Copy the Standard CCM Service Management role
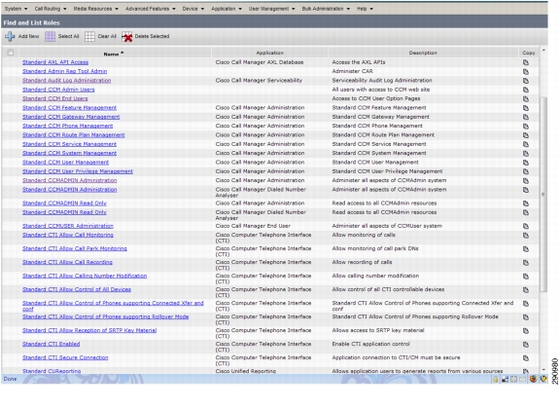The height and width of the screenshot is (407, 560). 526,144
